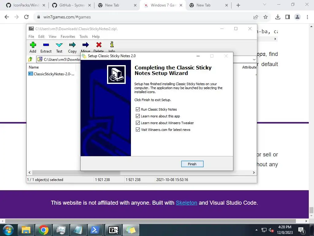Click Finish to exit Setup
This screenshot has width=314, height=236.
coord(192,164)
